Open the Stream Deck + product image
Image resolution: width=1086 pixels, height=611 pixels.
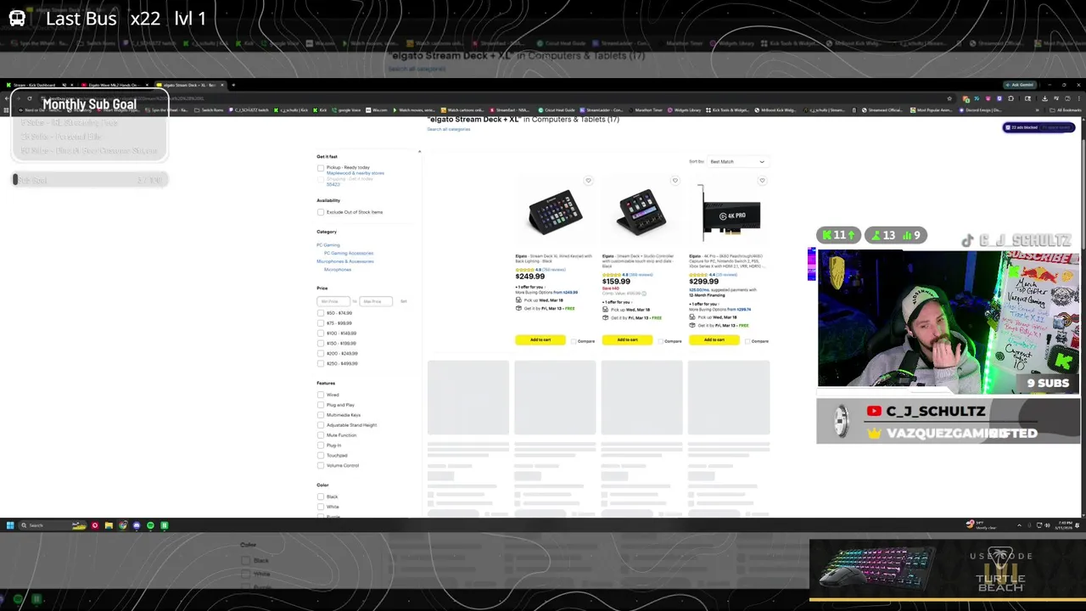click(x=641, y=211)
